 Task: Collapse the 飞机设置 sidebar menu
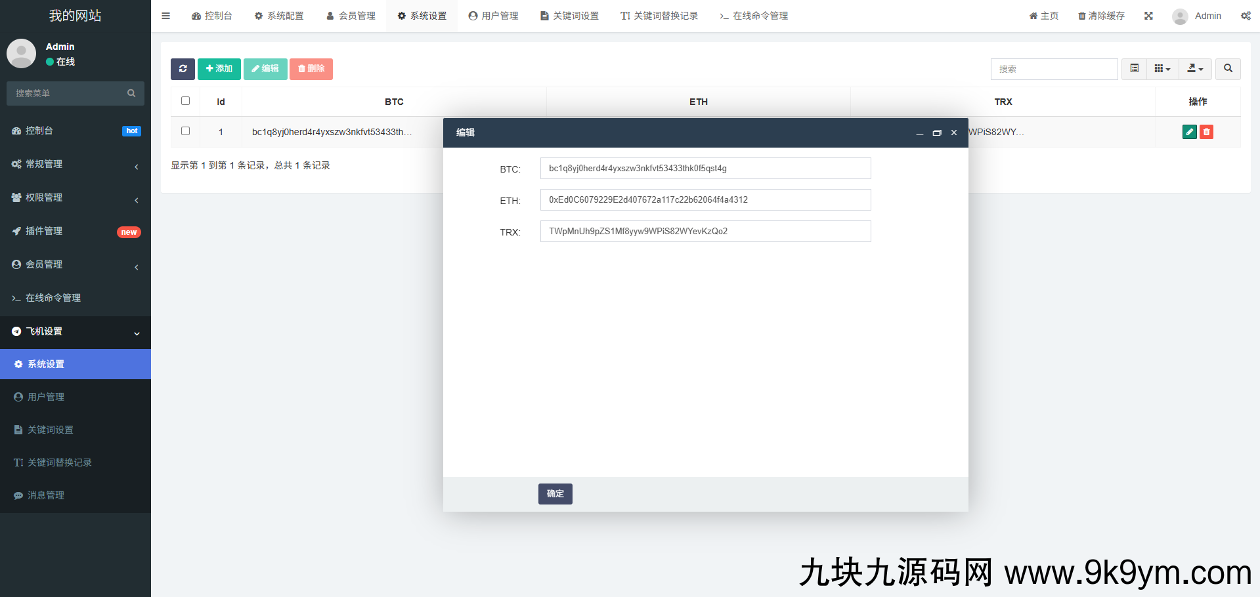click(x=76, y=331)
